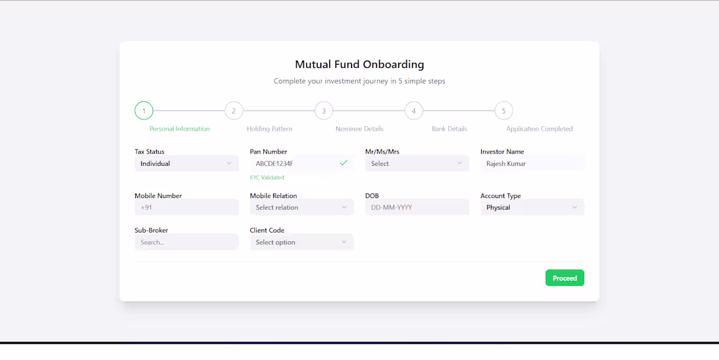Click the KYC Validated status text
Viewport: 719px width, 360px height.
tap(267, 178)
